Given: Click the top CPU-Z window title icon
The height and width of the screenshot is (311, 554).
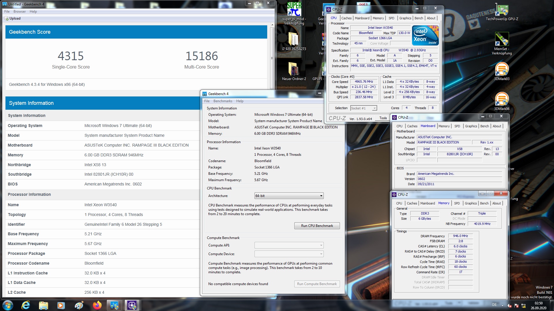Looking at the screenshot, I should pos(329,10).
